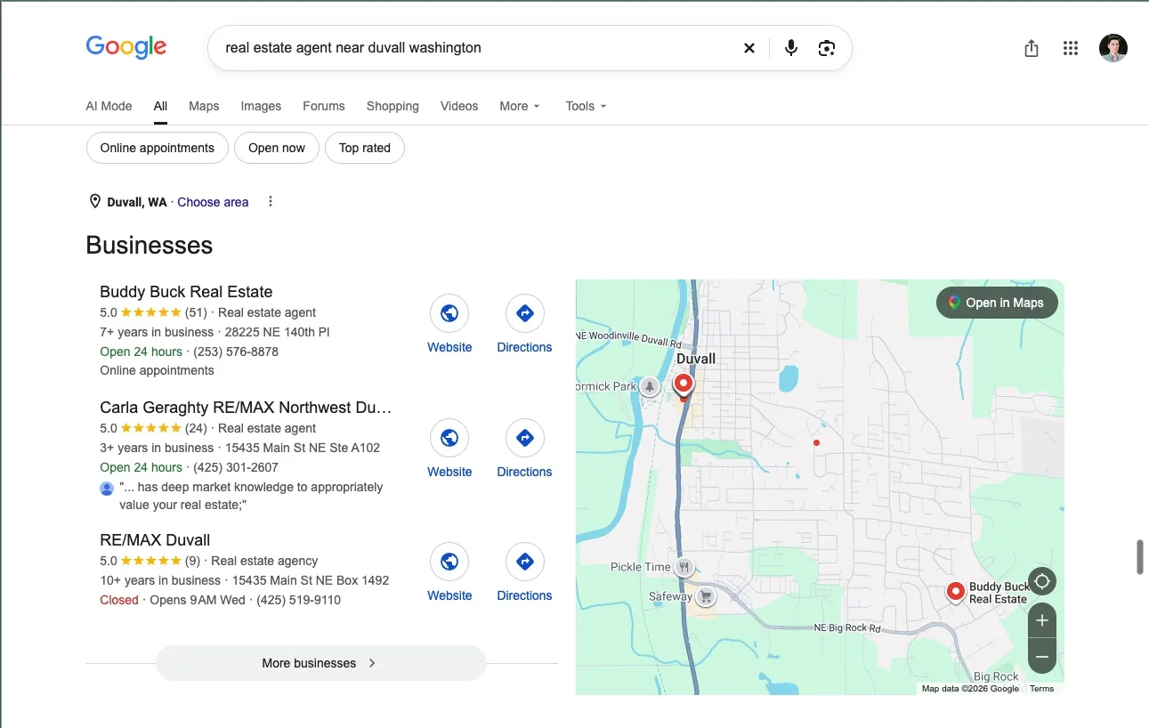Toggle the Online appointments filter chip
Screen dimensions: 1149x728
tap(158, 148)
